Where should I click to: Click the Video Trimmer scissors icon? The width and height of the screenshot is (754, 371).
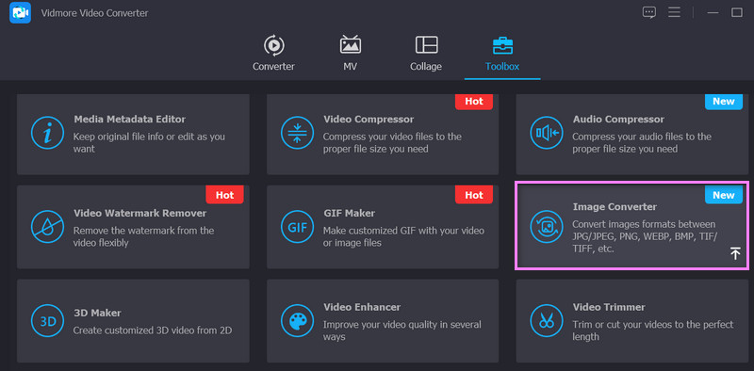(x=547, y=320)
